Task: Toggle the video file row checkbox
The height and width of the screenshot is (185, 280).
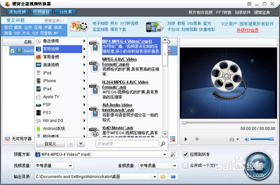Action: click(x=12, y=51)
